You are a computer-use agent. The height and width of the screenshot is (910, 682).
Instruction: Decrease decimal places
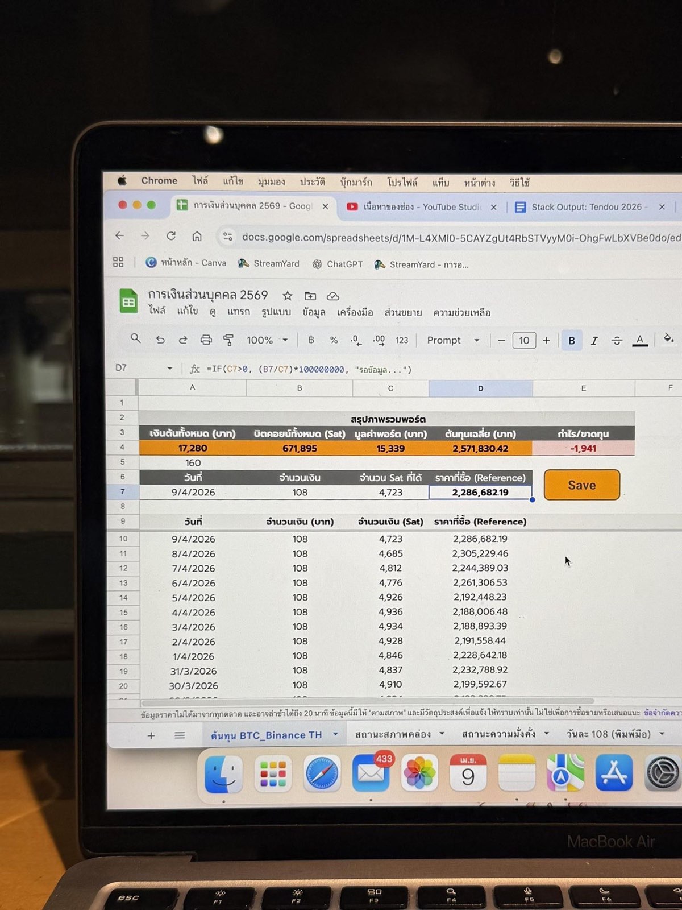tap(355, 340)
